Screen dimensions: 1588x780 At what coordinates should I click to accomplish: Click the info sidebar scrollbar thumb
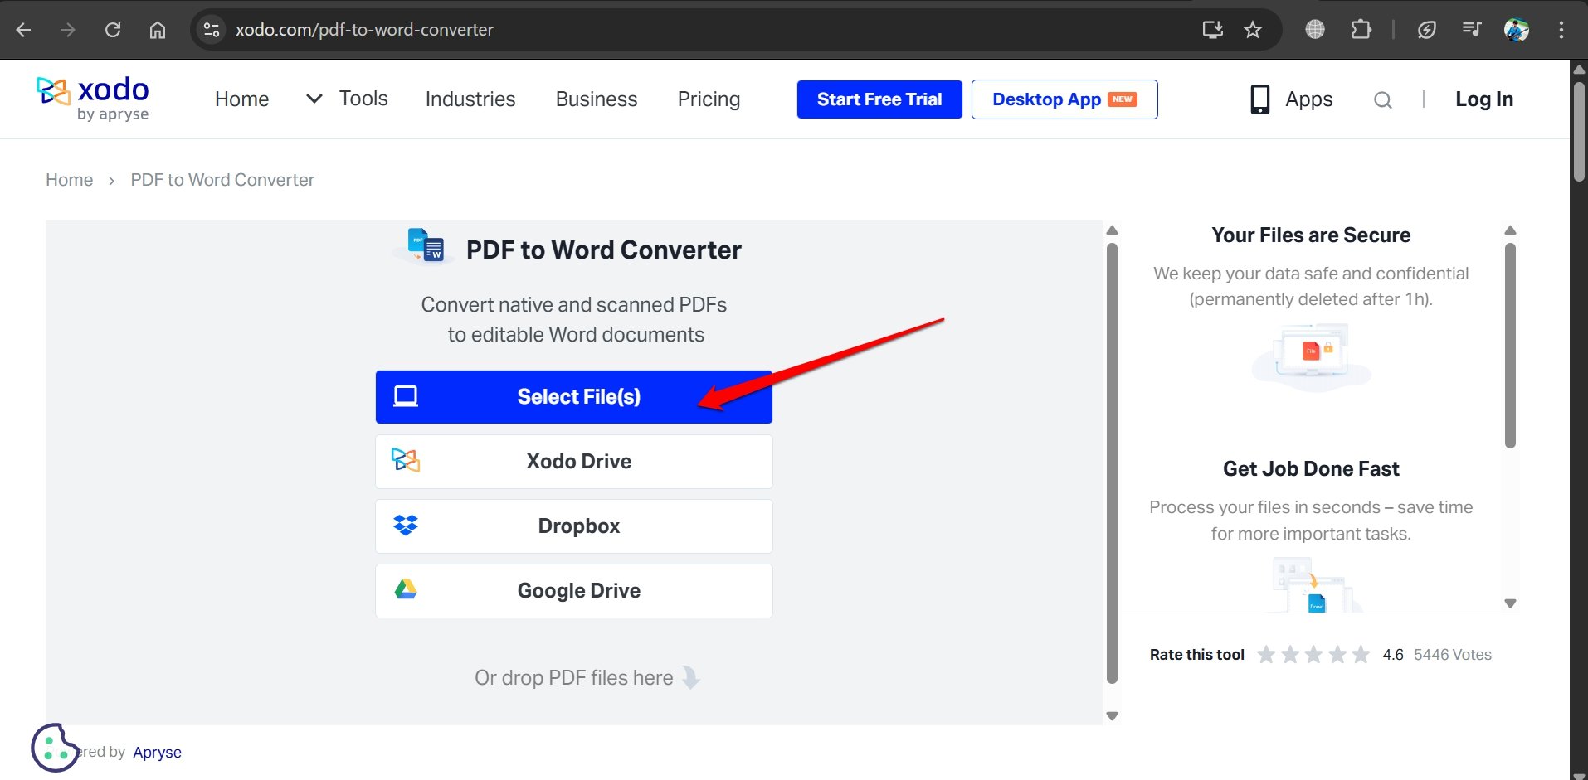point(1511,346)
